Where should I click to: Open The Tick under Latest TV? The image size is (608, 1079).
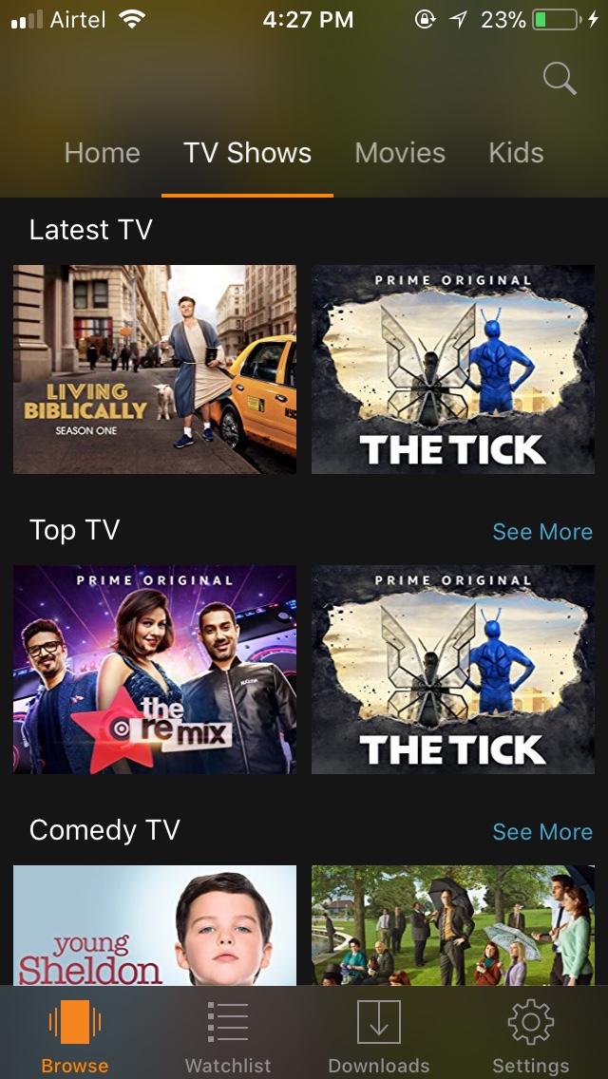click(453, 369)
